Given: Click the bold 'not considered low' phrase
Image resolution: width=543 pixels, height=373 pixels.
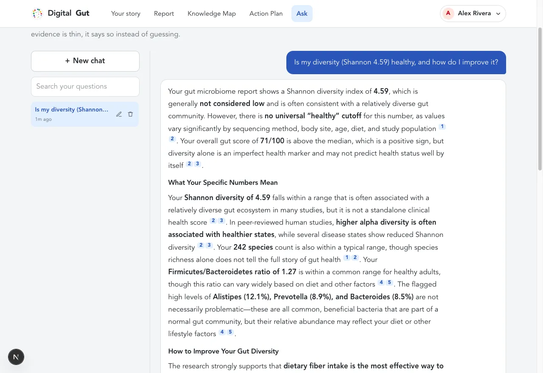Looking at the screenshot, I should coord(232,103).
